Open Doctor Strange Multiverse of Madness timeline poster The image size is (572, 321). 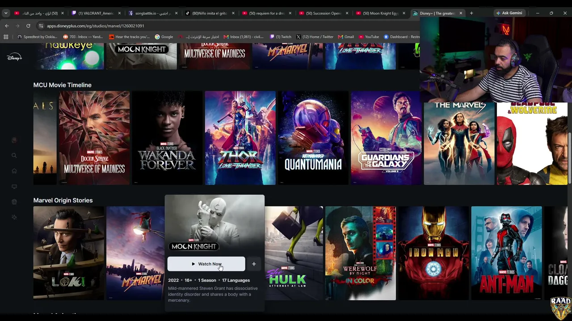94,138
